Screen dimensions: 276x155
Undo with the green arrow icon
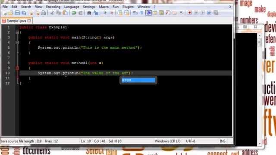point(74,13)
